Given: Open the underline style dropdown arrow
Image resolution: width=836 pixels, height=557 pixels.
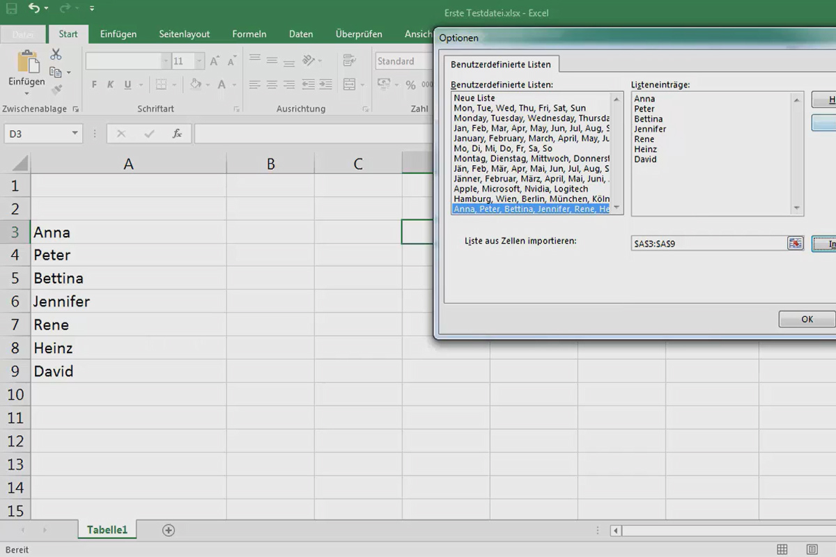Looking at the screenshot, I should pos(141,85).
